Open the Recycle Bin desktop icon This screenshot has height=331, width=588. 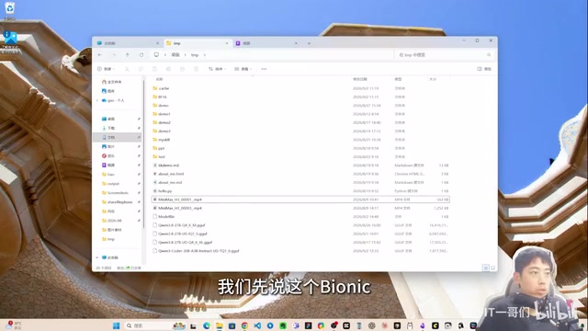click(10, 10)
